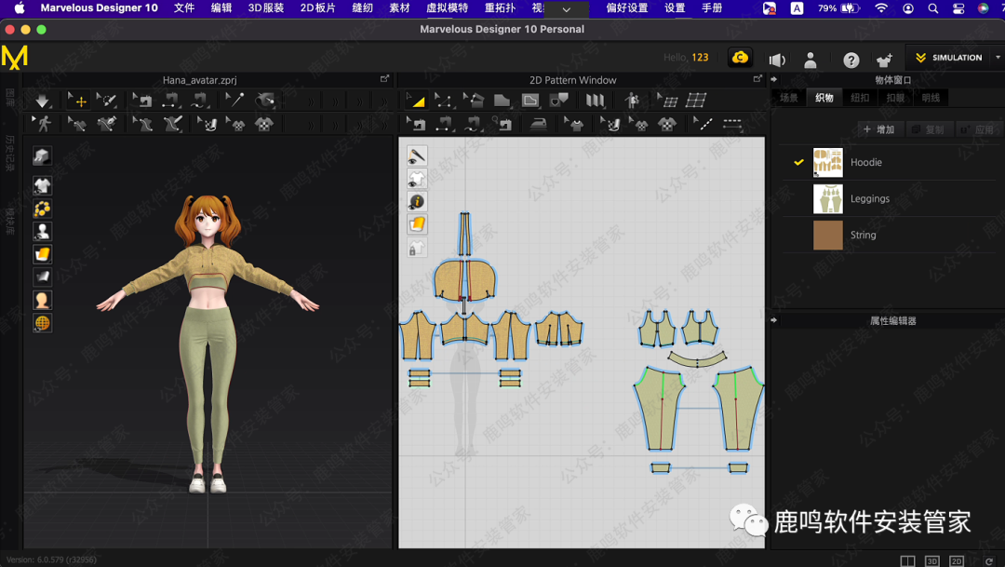
Task: Switch to the 纽扣 tab
Action: pos(860,98)
